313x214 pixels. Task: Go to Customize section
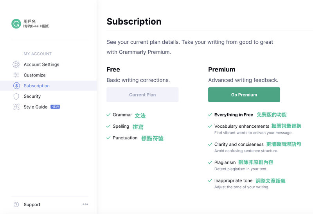point(34,75)
